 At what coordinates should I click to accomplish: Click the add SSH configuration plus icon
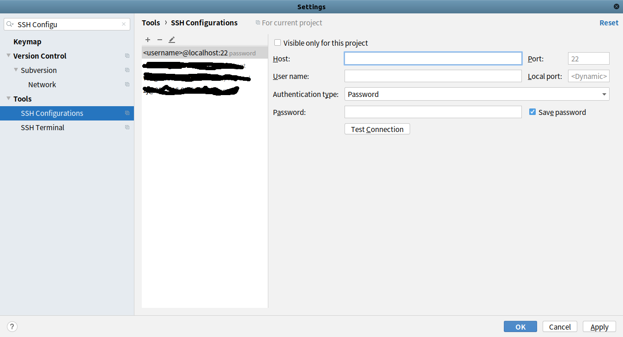pyautogui.click(x=148, y=40)
